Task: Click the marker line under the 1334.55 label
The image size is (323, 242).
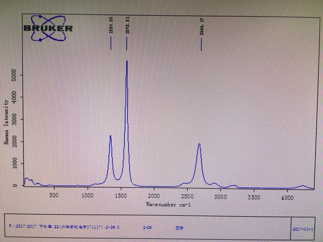Action: pos(111,43)
